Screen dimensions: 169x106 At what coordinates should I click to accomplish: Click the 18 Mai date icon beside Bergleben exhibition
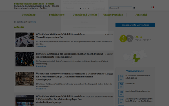(x=121, y=101)
